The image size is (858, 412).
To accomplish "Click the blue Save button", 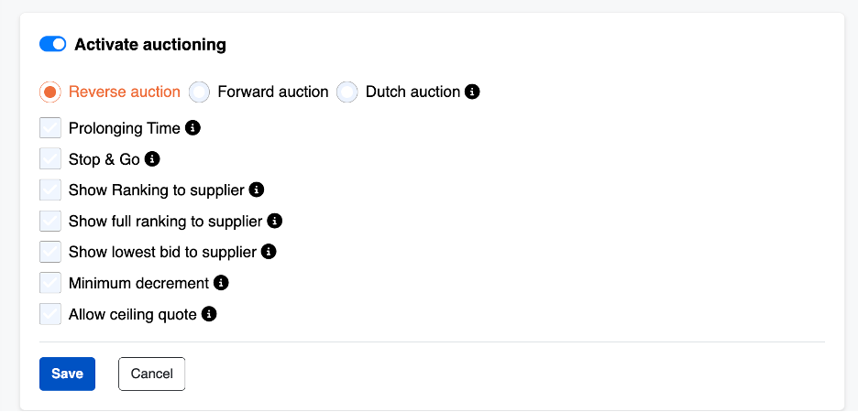I will (67, 374).
